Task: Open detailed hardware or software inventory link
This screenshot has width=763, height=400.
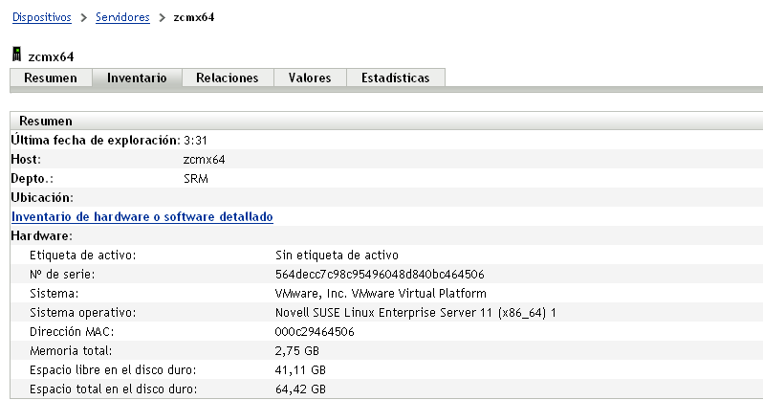Action: [x=142, y=217]
